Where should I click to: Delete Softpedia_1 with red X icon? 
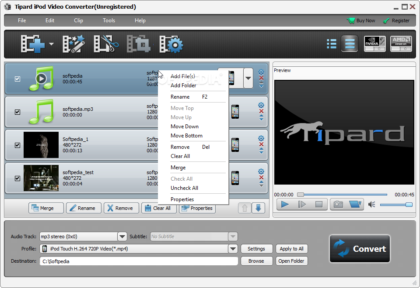pyautogui.click(x=261, y=144)
